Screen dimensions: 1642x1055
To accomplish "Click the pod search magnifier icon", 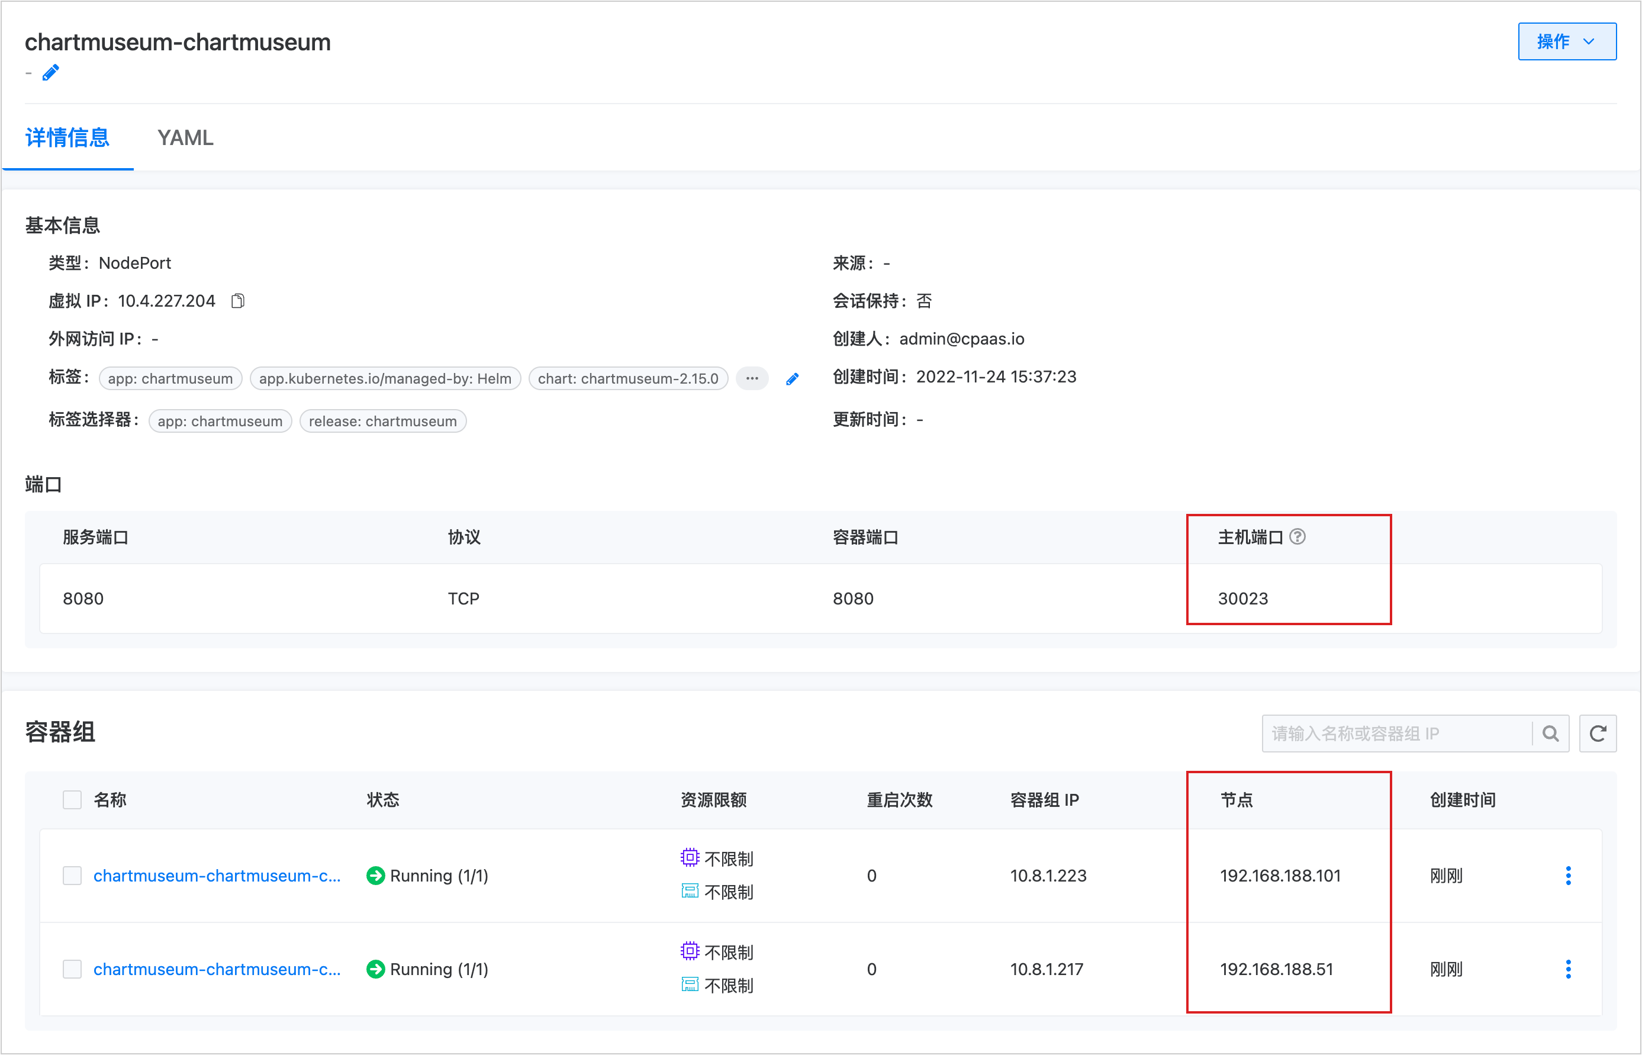I will (x=1550, y=734).
